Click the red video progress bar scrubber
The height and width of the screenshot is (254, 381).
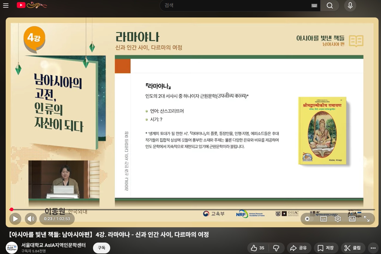pyautogui.click(x=11, y=210)
